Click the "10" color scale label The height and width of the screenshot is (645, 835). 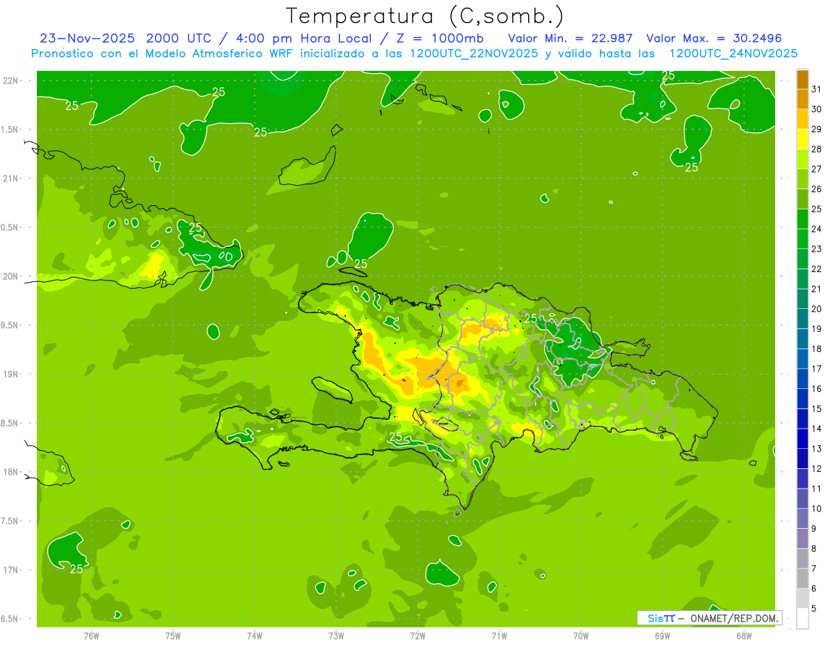817,509
